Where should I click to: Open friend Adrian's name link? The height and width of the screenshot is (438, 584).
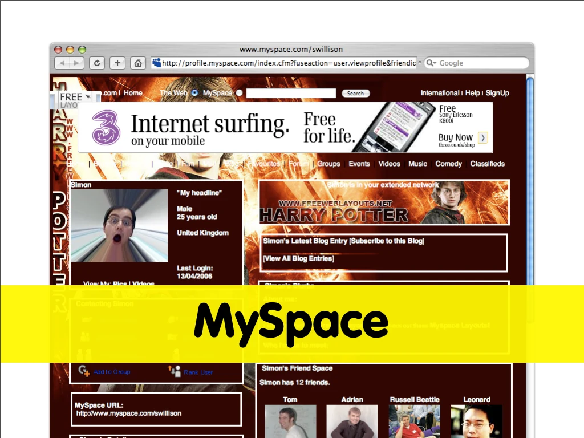click(352, 400)
